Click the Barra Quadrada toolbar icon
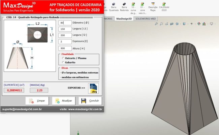219x135 pixels. [x=114, y=7]
